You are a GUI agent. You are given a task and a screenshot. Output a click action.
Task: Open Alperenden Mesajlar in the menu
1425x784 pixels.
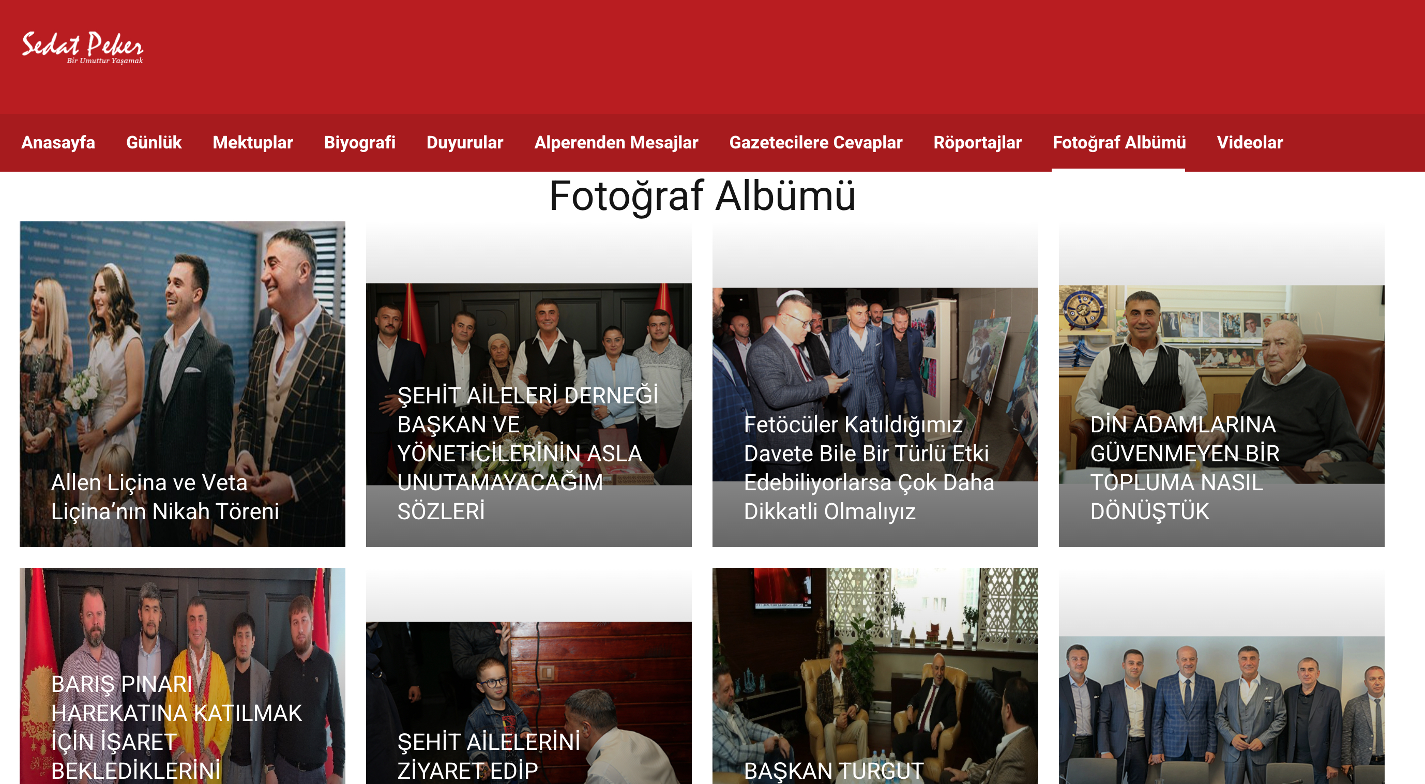coord(616,143)
